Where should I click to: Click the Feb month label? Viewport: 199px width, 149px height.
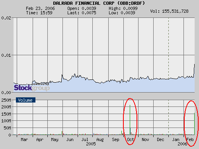pos(190,139)
